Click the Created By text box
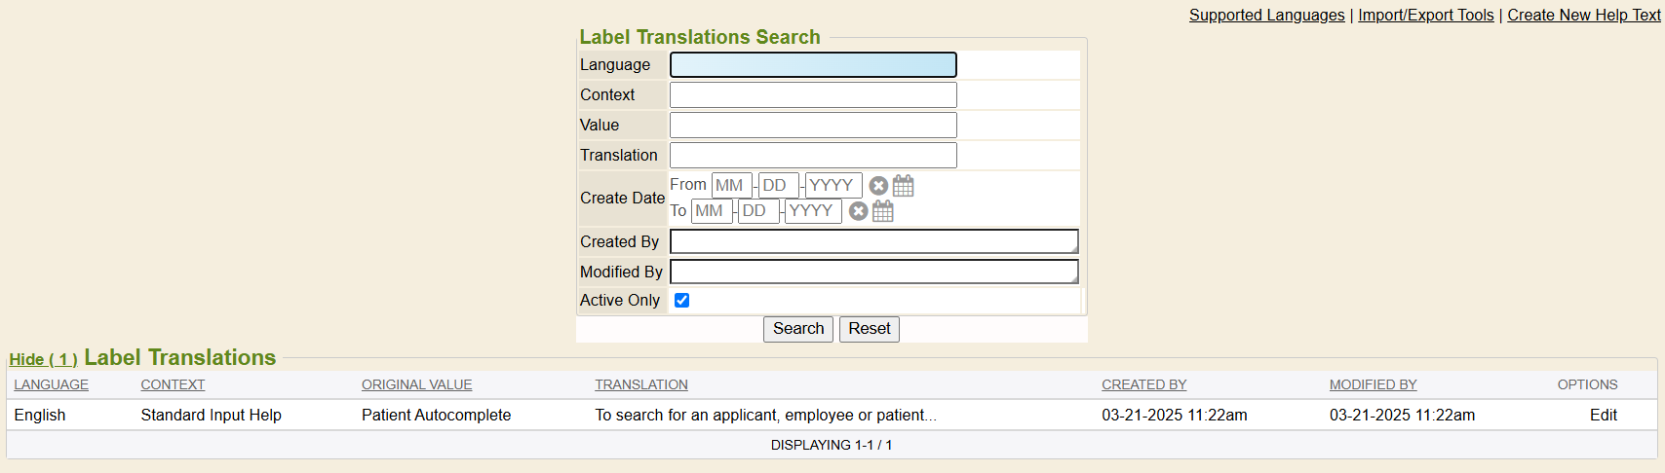 point(873,241)
